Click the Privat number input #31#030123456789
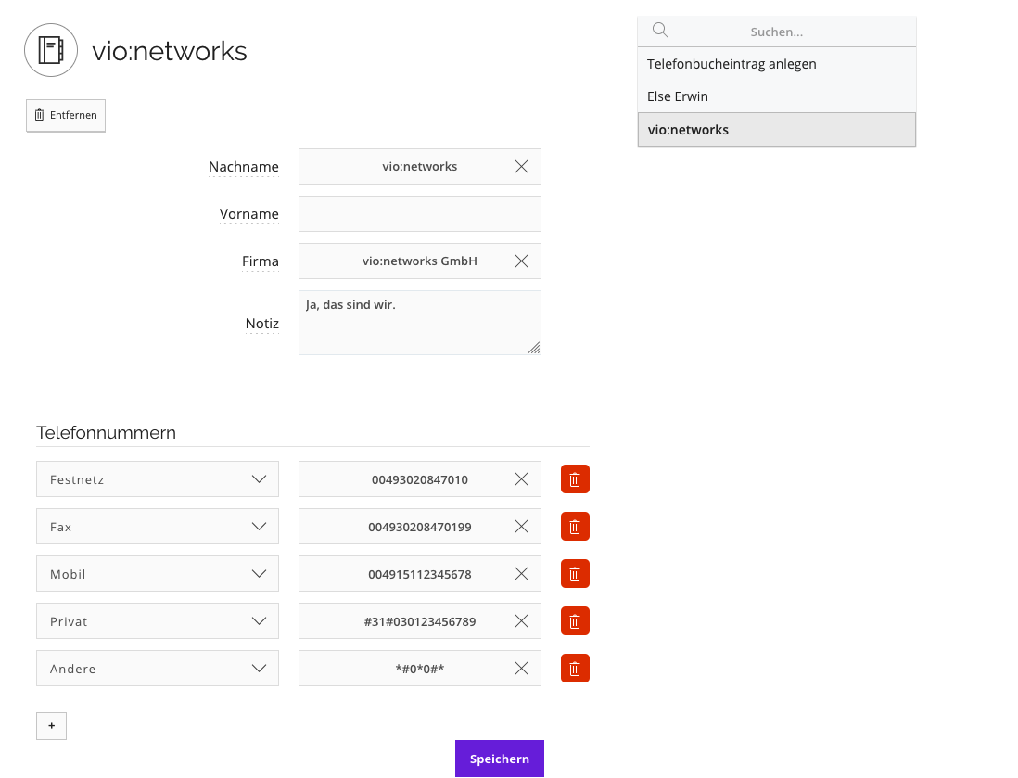 point(419,621)
